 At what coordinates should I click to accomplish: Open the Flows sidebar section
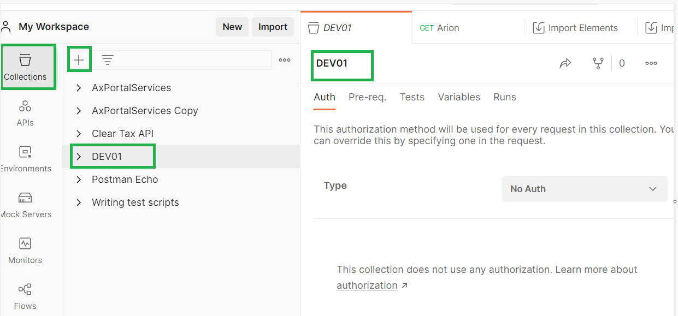pos(25,296)
